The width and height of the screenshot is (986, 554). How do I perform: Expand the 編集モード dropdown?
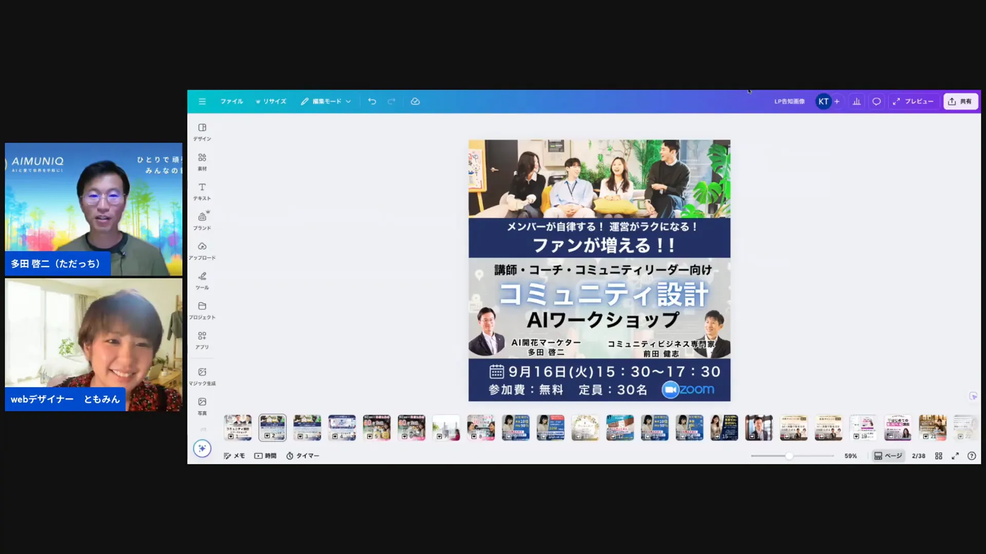click(326, 102)
